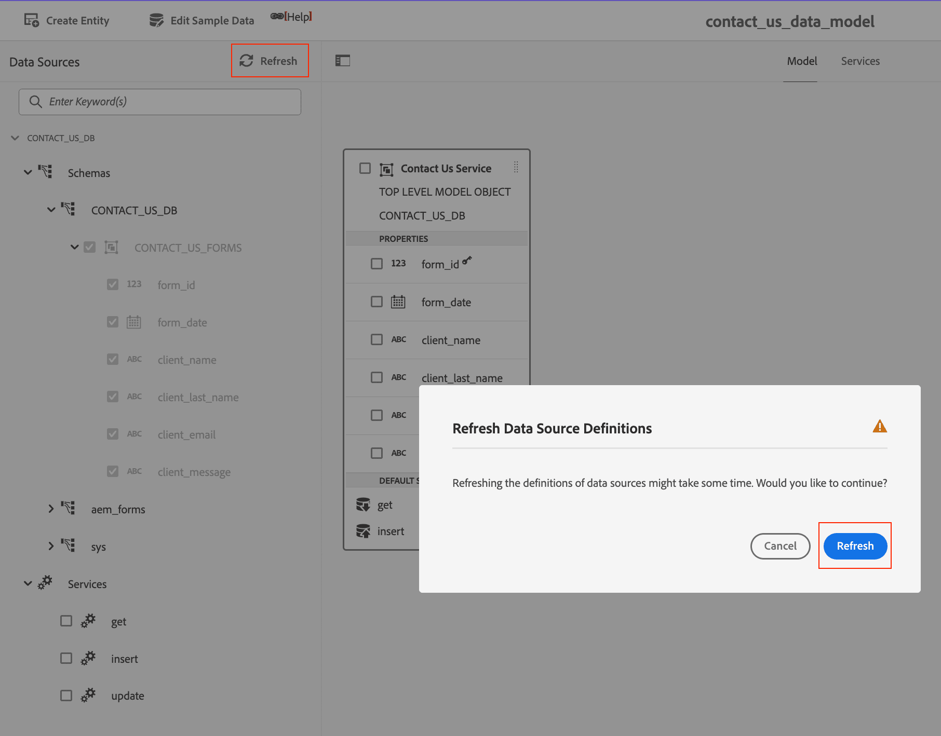941x736 pixels.
Task: Click the contact_us_data_model title
Action: pos(789,21)
